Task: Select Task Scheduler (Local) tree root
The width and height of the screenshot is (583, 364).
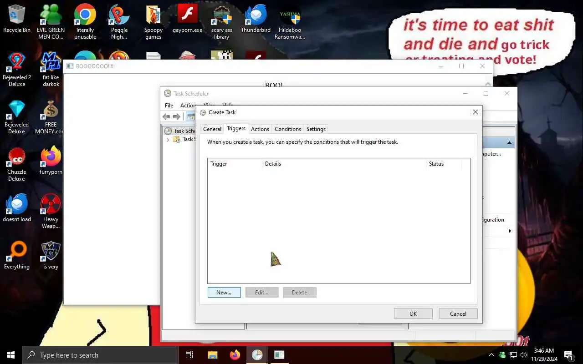Action: click(180, 131)
